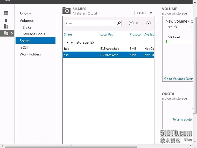
Task: Open Storage Pools in the navigation pane
Action: click(34, 34)
